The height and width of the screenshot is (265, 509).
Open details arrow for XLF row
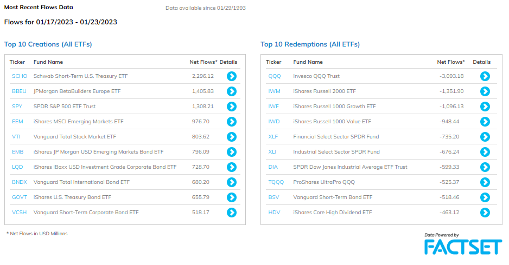pos(485,137)
